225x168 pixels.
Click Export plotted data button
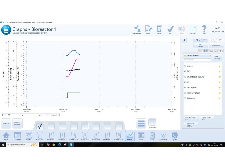point(206,118)
